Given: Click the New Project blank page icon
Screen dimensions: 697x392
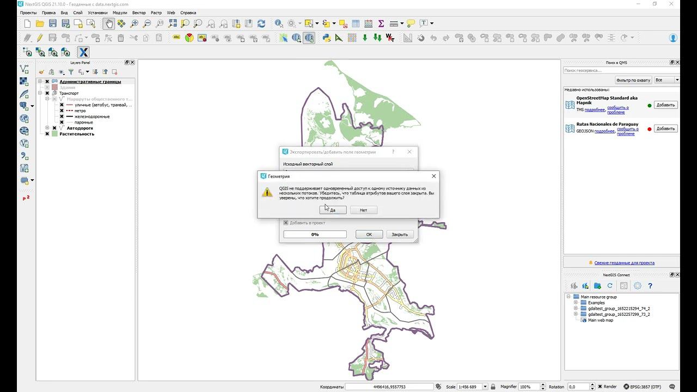Looking at the screenshot, I should click(x=27, y=23).
